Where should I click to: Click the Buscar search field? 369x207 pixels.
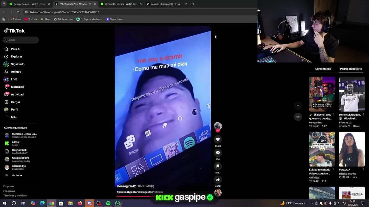[20, 40]
